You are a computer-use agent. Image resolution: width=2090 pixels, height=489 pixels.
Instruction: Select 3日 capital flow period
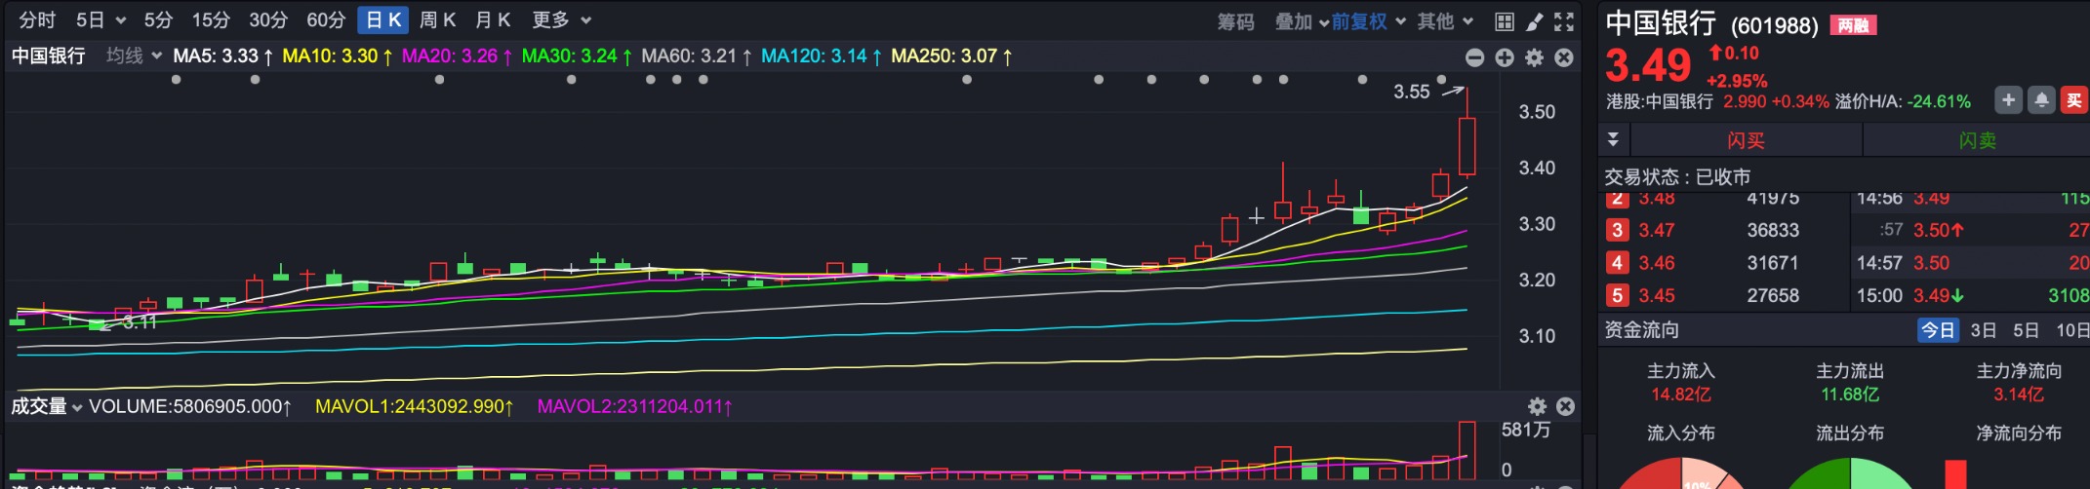pyautogui.click(x=1983, y=330)
